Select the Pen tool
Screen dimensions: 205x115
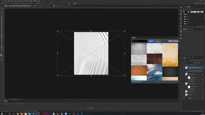tap(2, 39)
